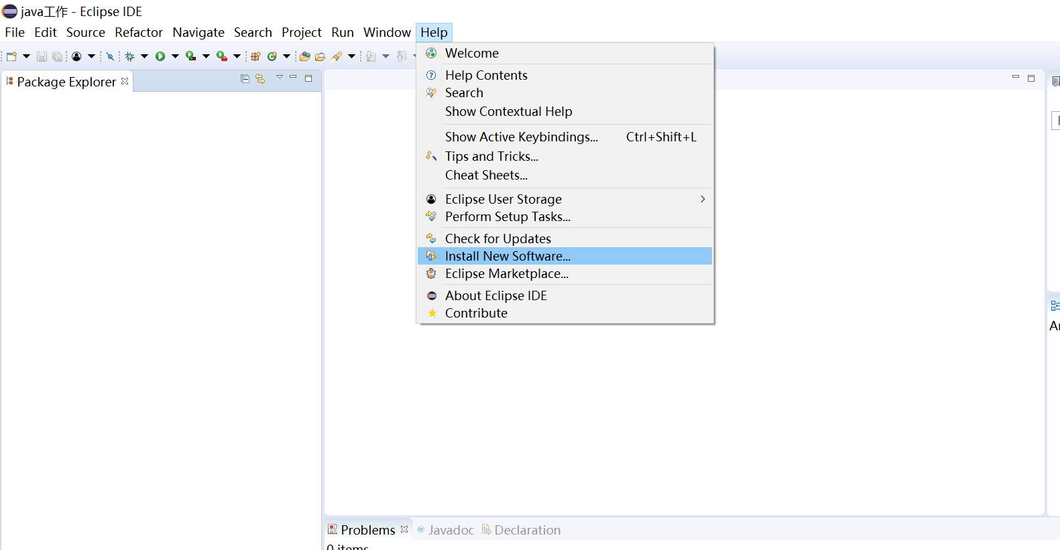Choose Tips and Tricks menu item
The height and width of the screenshot is (550, 1060).
[x=565, y=156]
